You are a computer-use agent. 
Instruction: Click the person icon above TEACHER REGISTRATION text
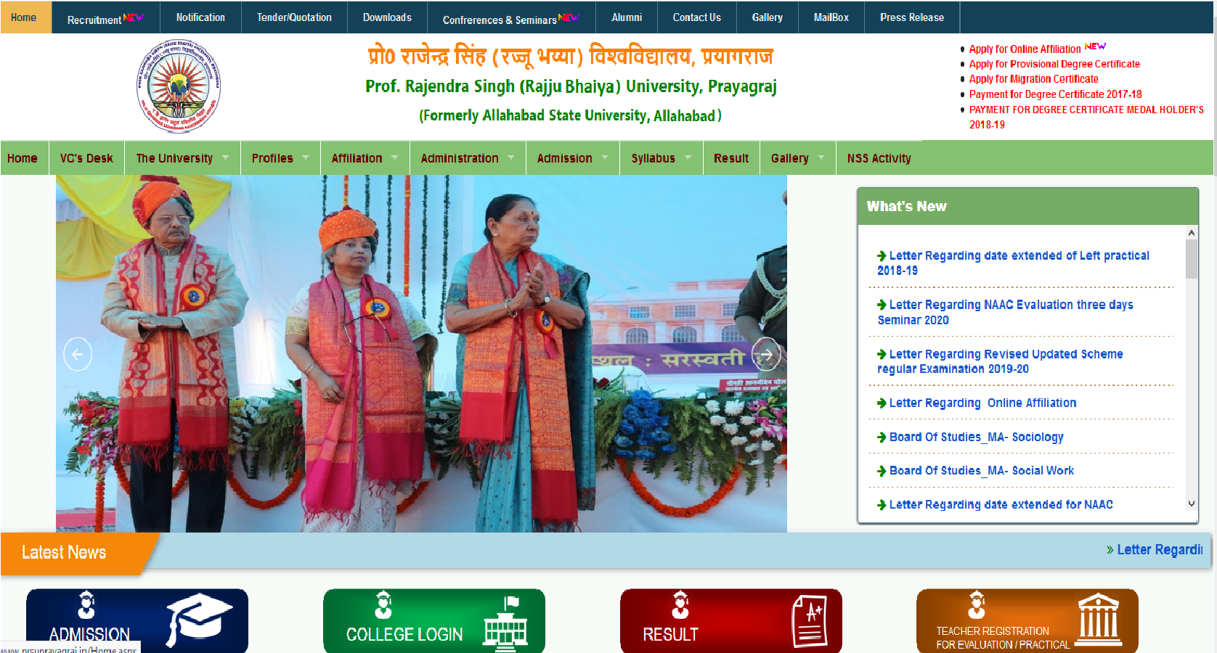[977, 604]
